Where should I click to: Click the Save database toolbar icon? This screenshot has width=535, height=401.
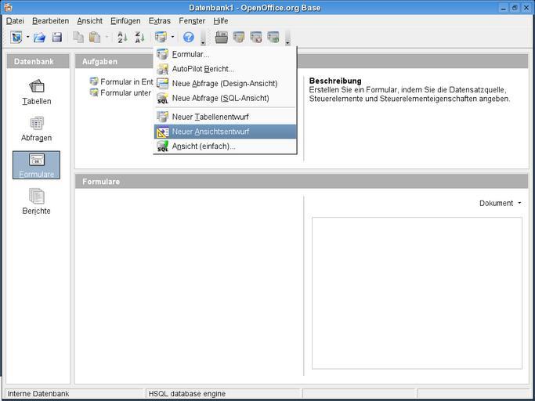(57, 37)
